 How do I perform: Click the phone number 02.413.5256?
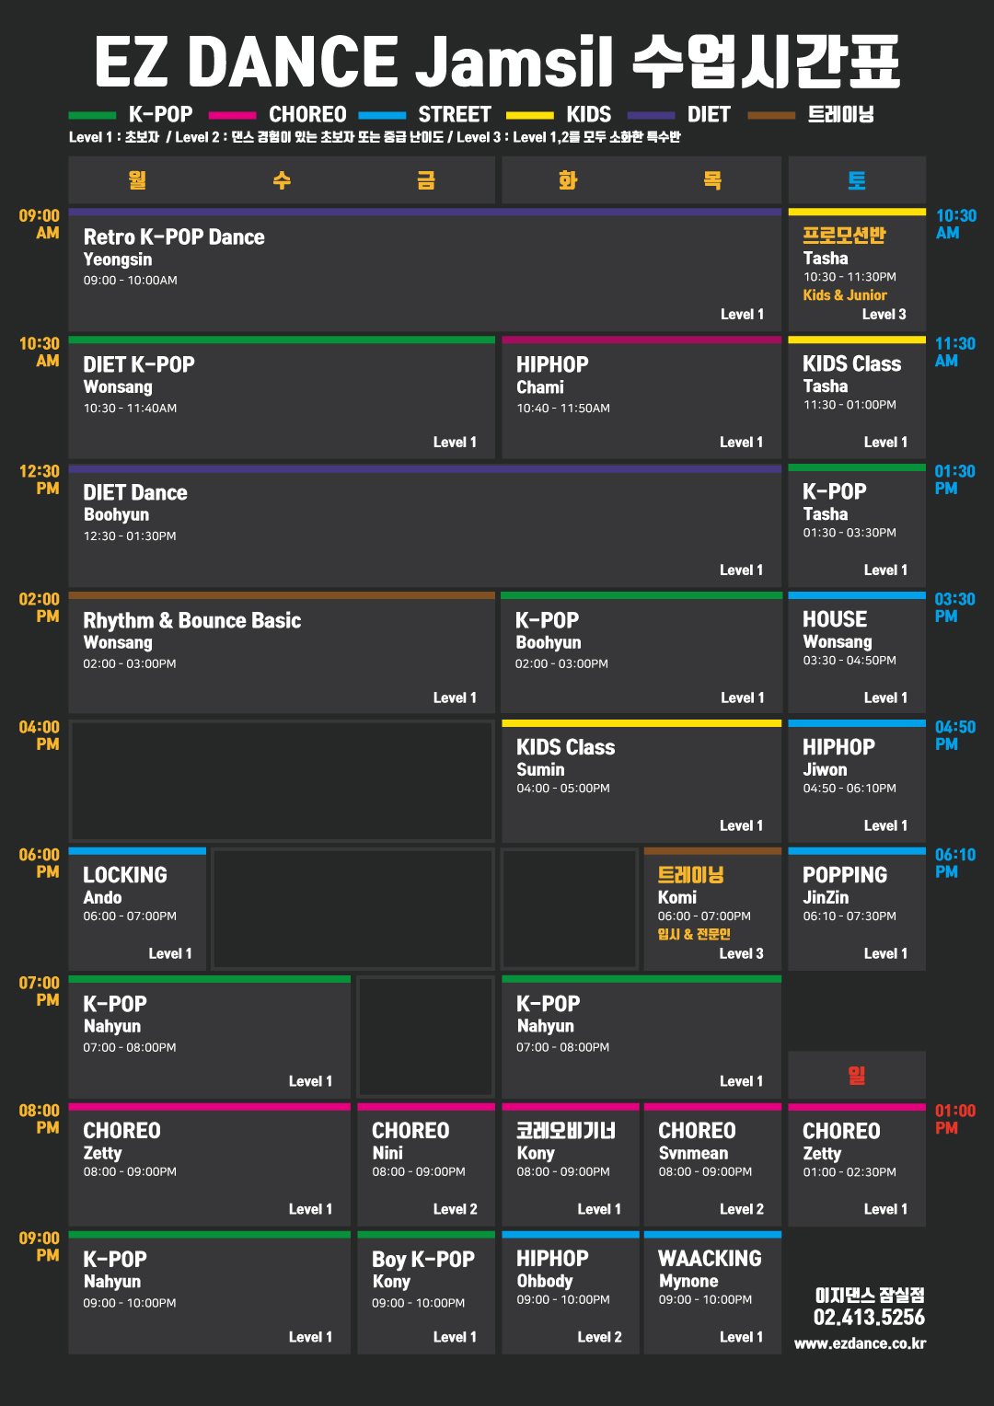pyautogui.click(x=869, y=1318)
